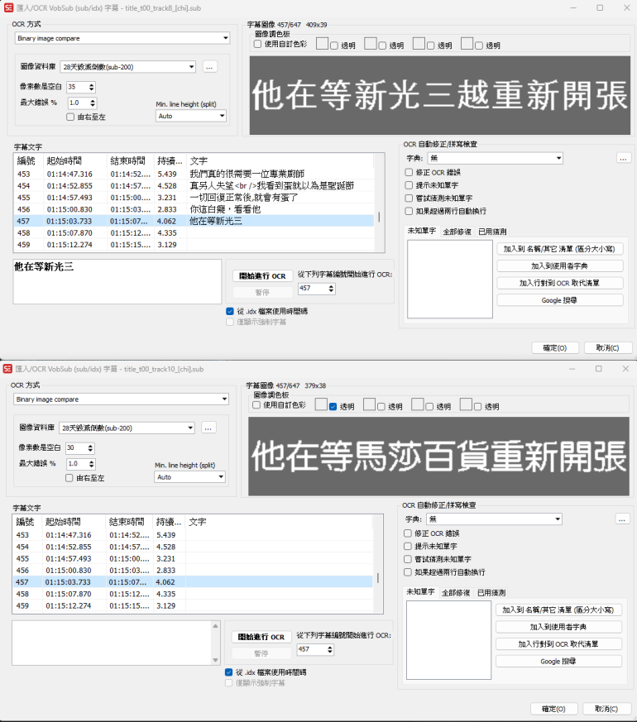This screenshot has height=722, width=637.
Task: Click 起始時間 column header in track8 list
Action: click(75, 160)
